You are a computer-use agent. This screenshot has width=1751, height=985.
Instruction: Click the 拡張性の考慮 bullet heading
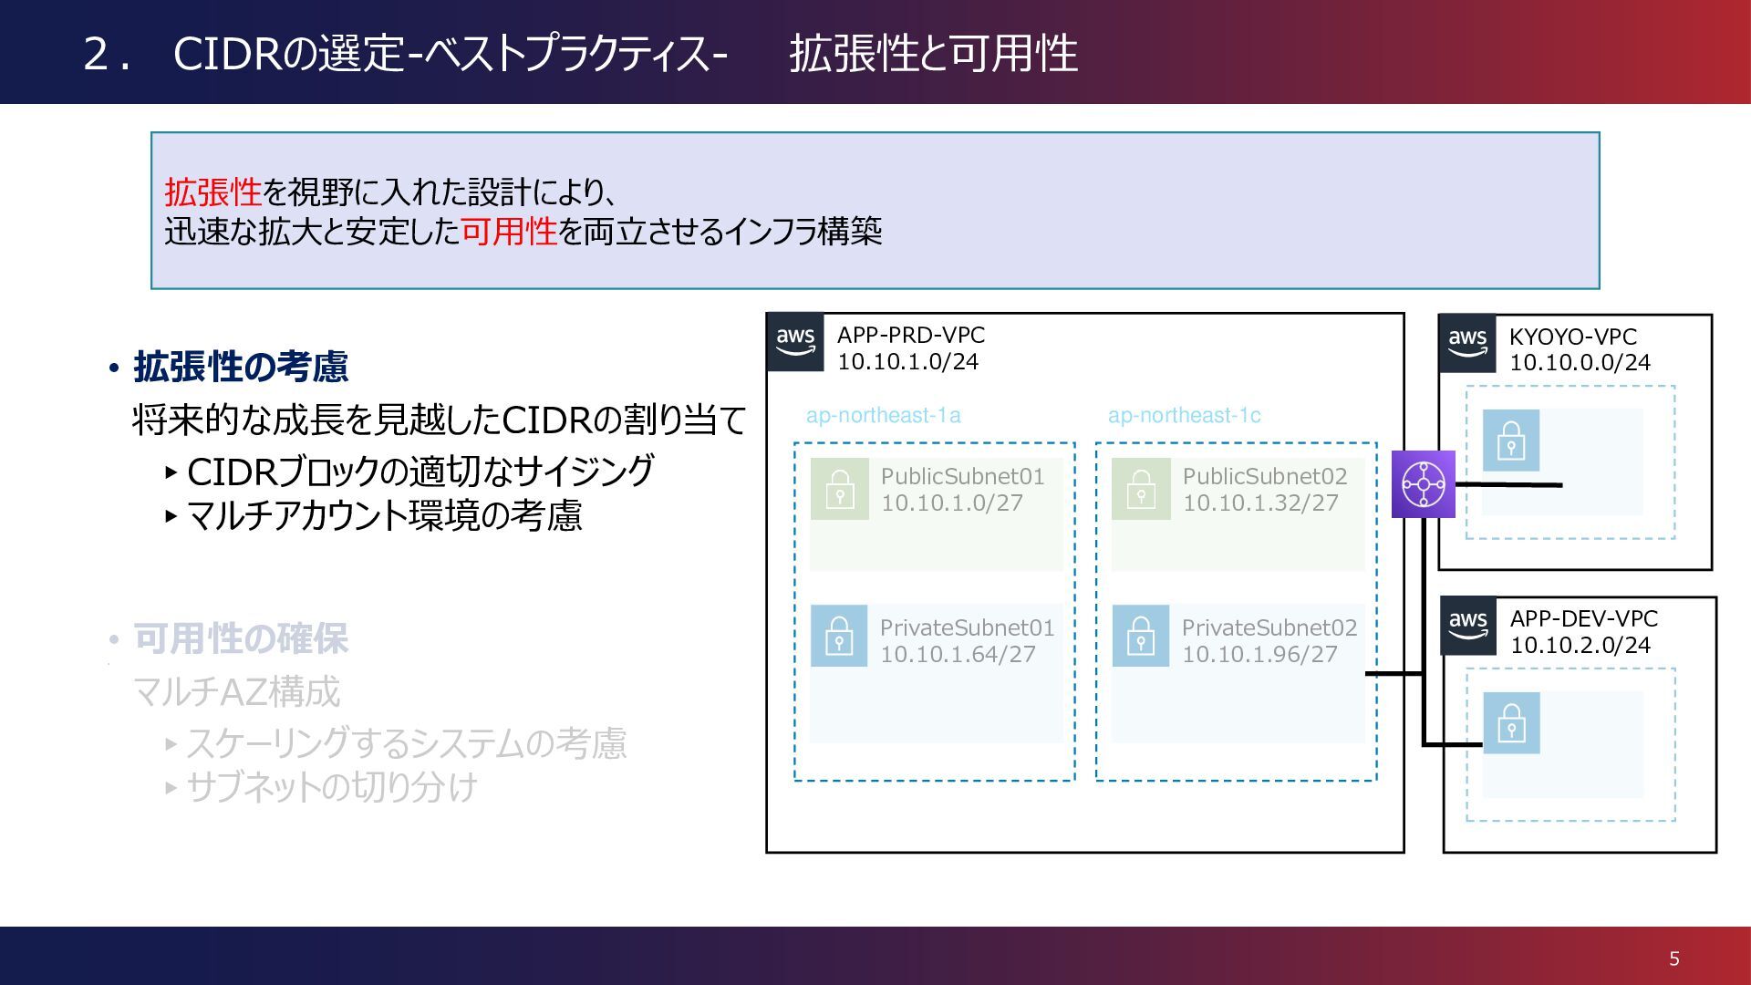(x=241, y=367)
